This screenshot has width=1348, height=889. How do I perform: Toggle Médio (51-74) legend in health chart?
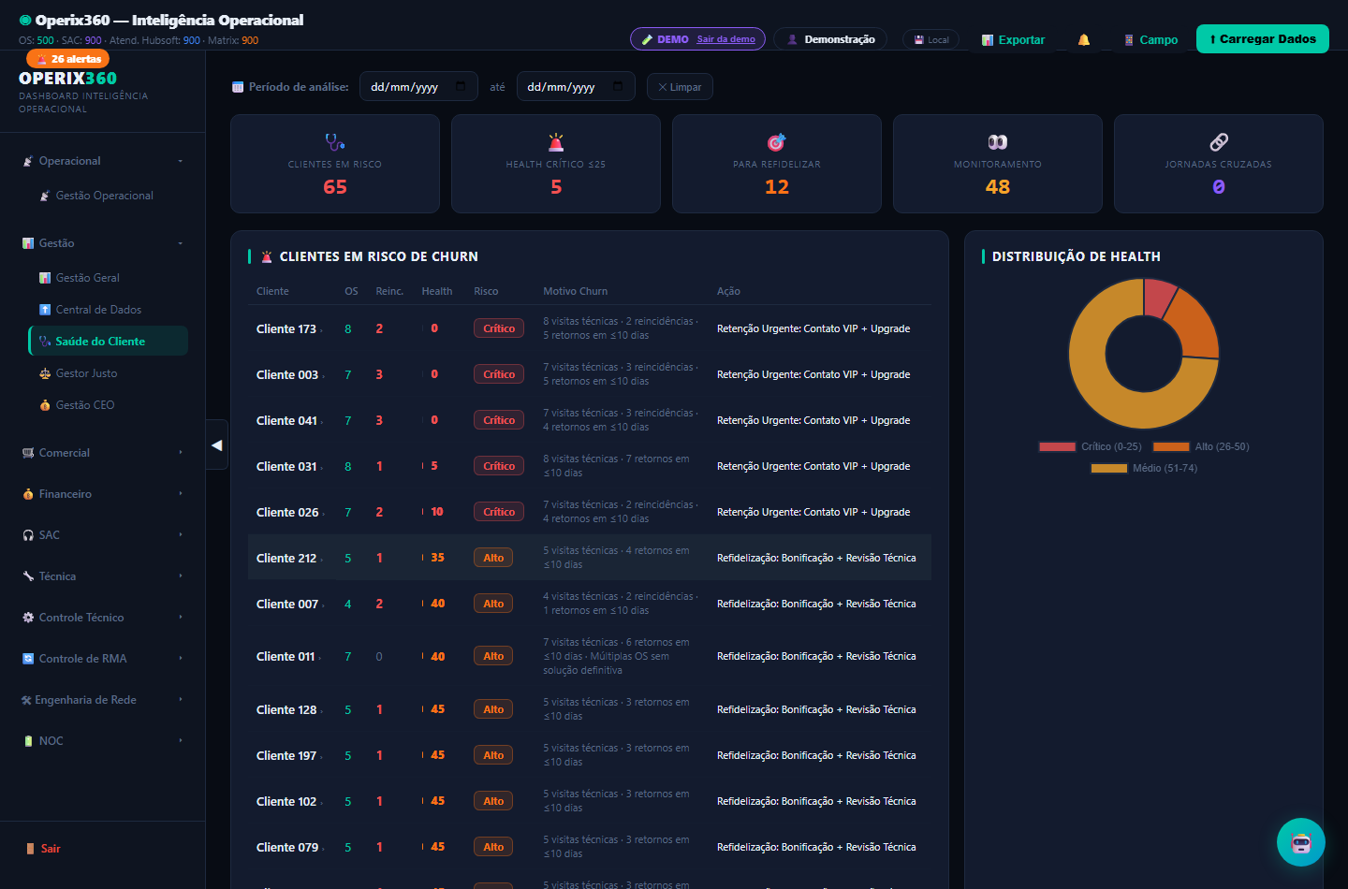(1144, 469)
